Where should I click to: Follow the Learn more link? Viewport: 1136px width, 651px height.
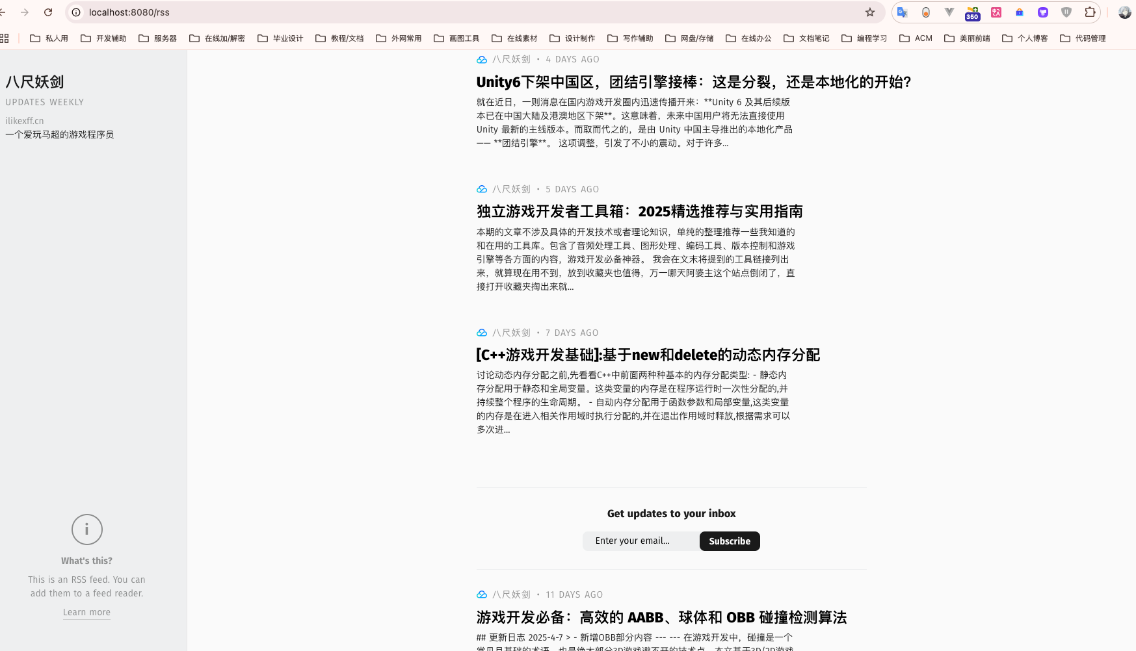pos(86,612)
